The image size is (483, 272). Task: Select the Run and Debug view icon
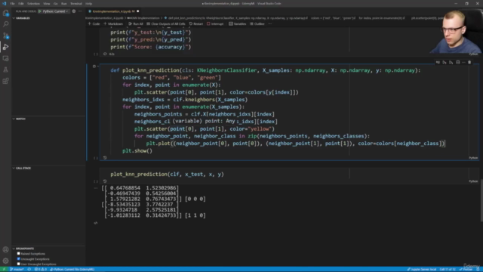[x=5, y=47]
